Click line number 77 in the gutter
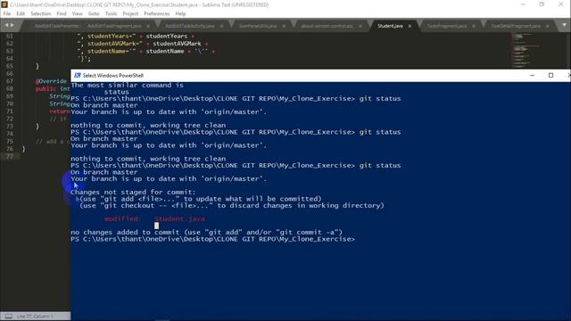 10,156
